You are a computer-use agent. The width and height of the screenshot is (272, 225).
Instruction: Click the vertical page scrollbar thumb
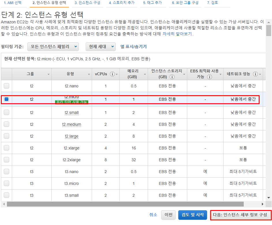[x=269, y=31]
